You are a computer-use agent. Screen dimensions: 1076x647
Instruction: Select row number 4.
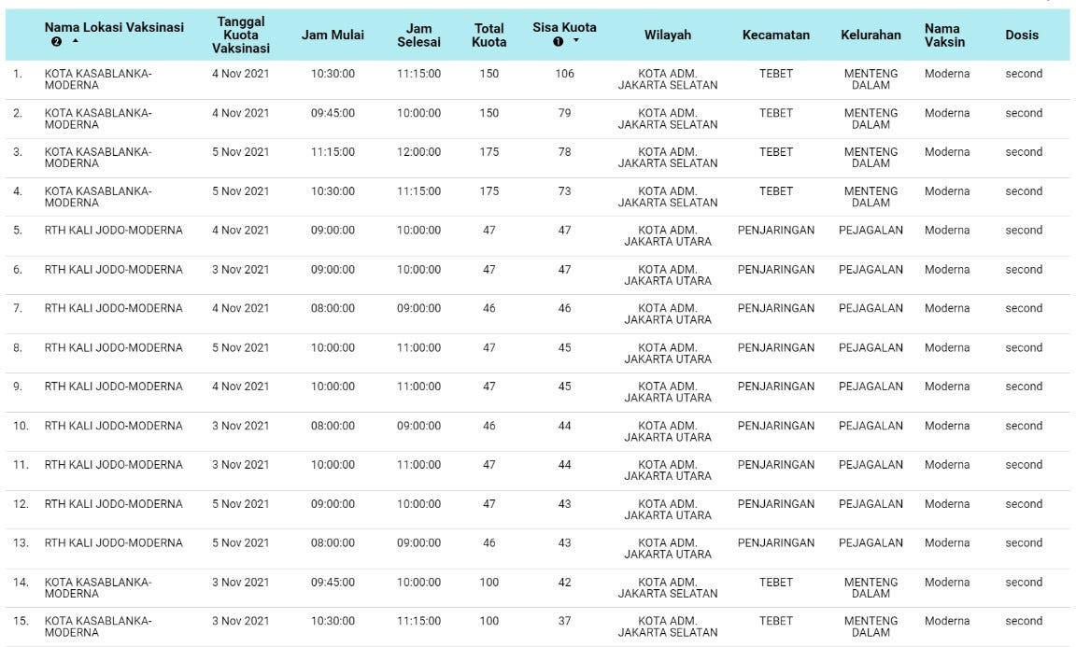(18, 190)
